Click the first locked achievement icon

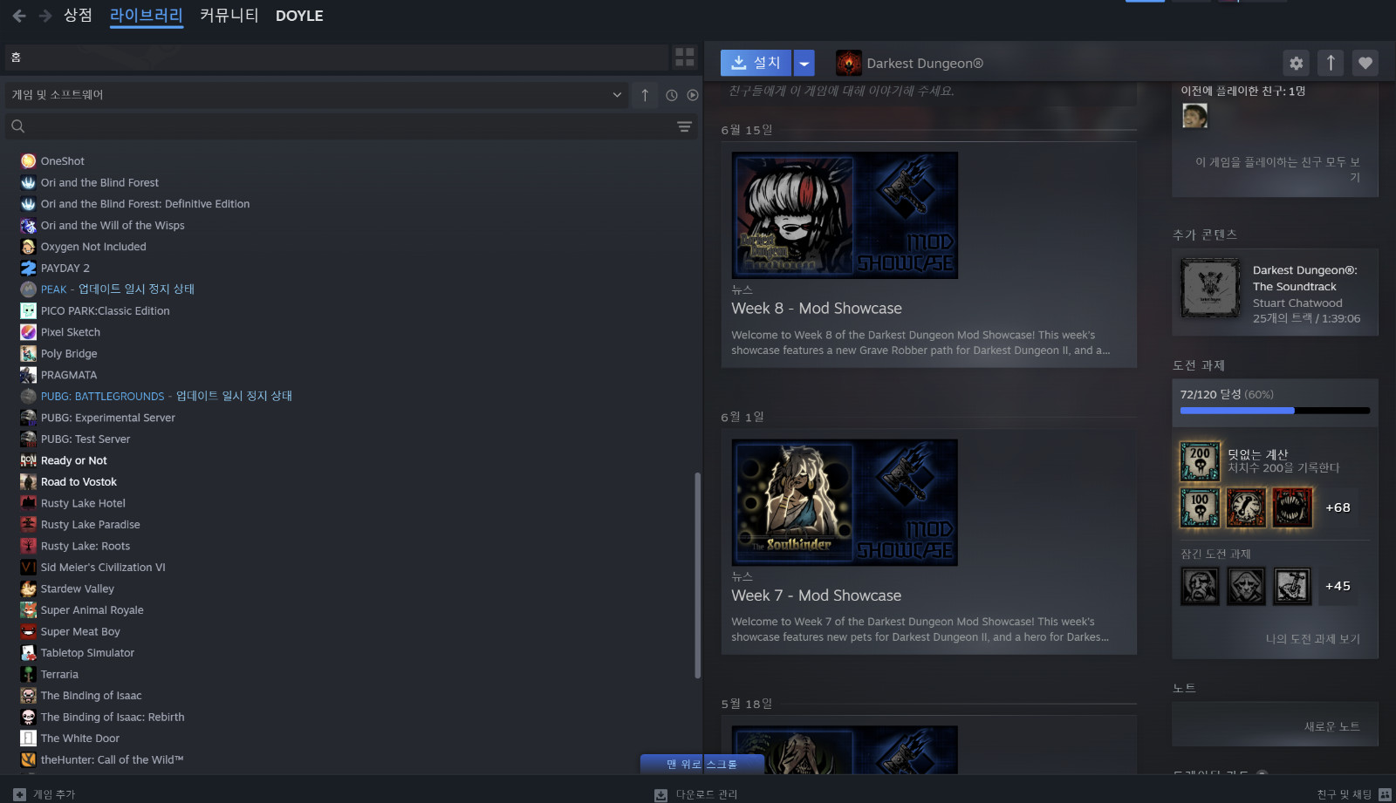coord(1200,586)
